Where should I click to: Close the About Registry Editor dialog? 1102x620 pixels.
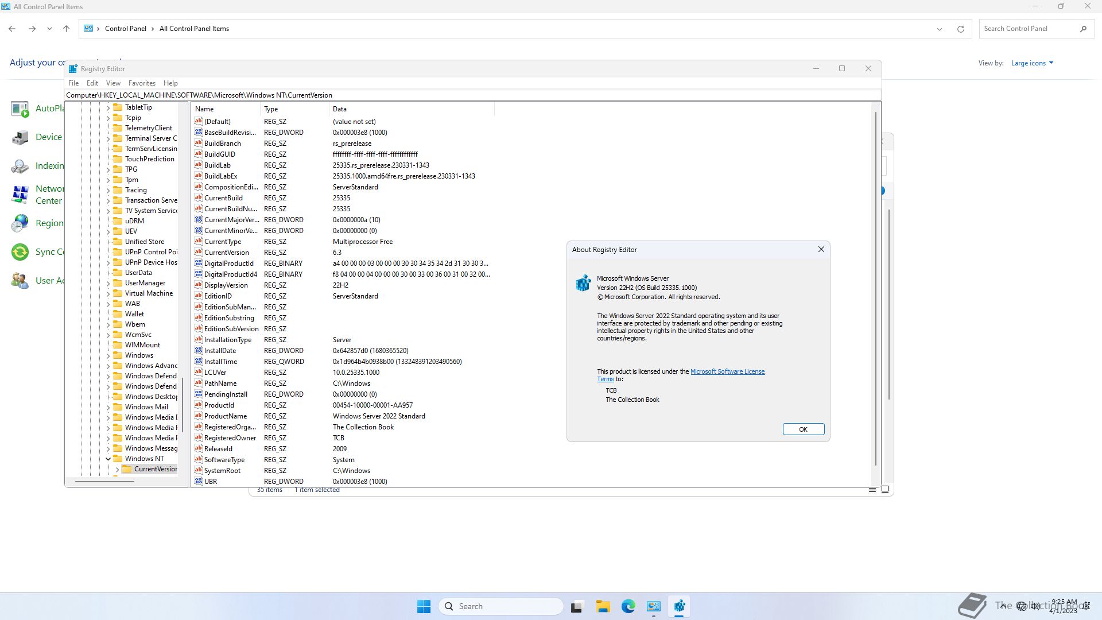tap(821, 249)
